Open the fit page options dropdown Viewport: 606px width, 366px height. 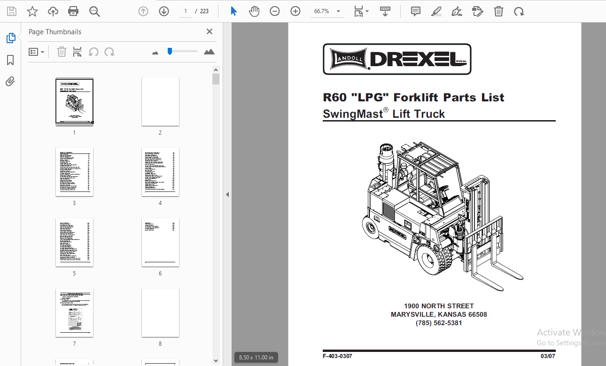[x=361, y=11]
